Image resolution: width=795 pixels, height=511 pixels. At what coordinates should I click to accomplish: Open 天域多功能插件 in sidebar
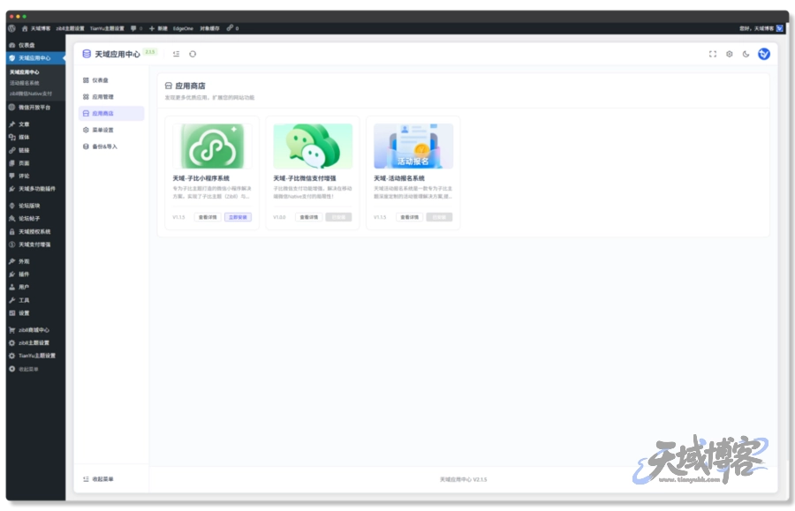coord(35,189)
